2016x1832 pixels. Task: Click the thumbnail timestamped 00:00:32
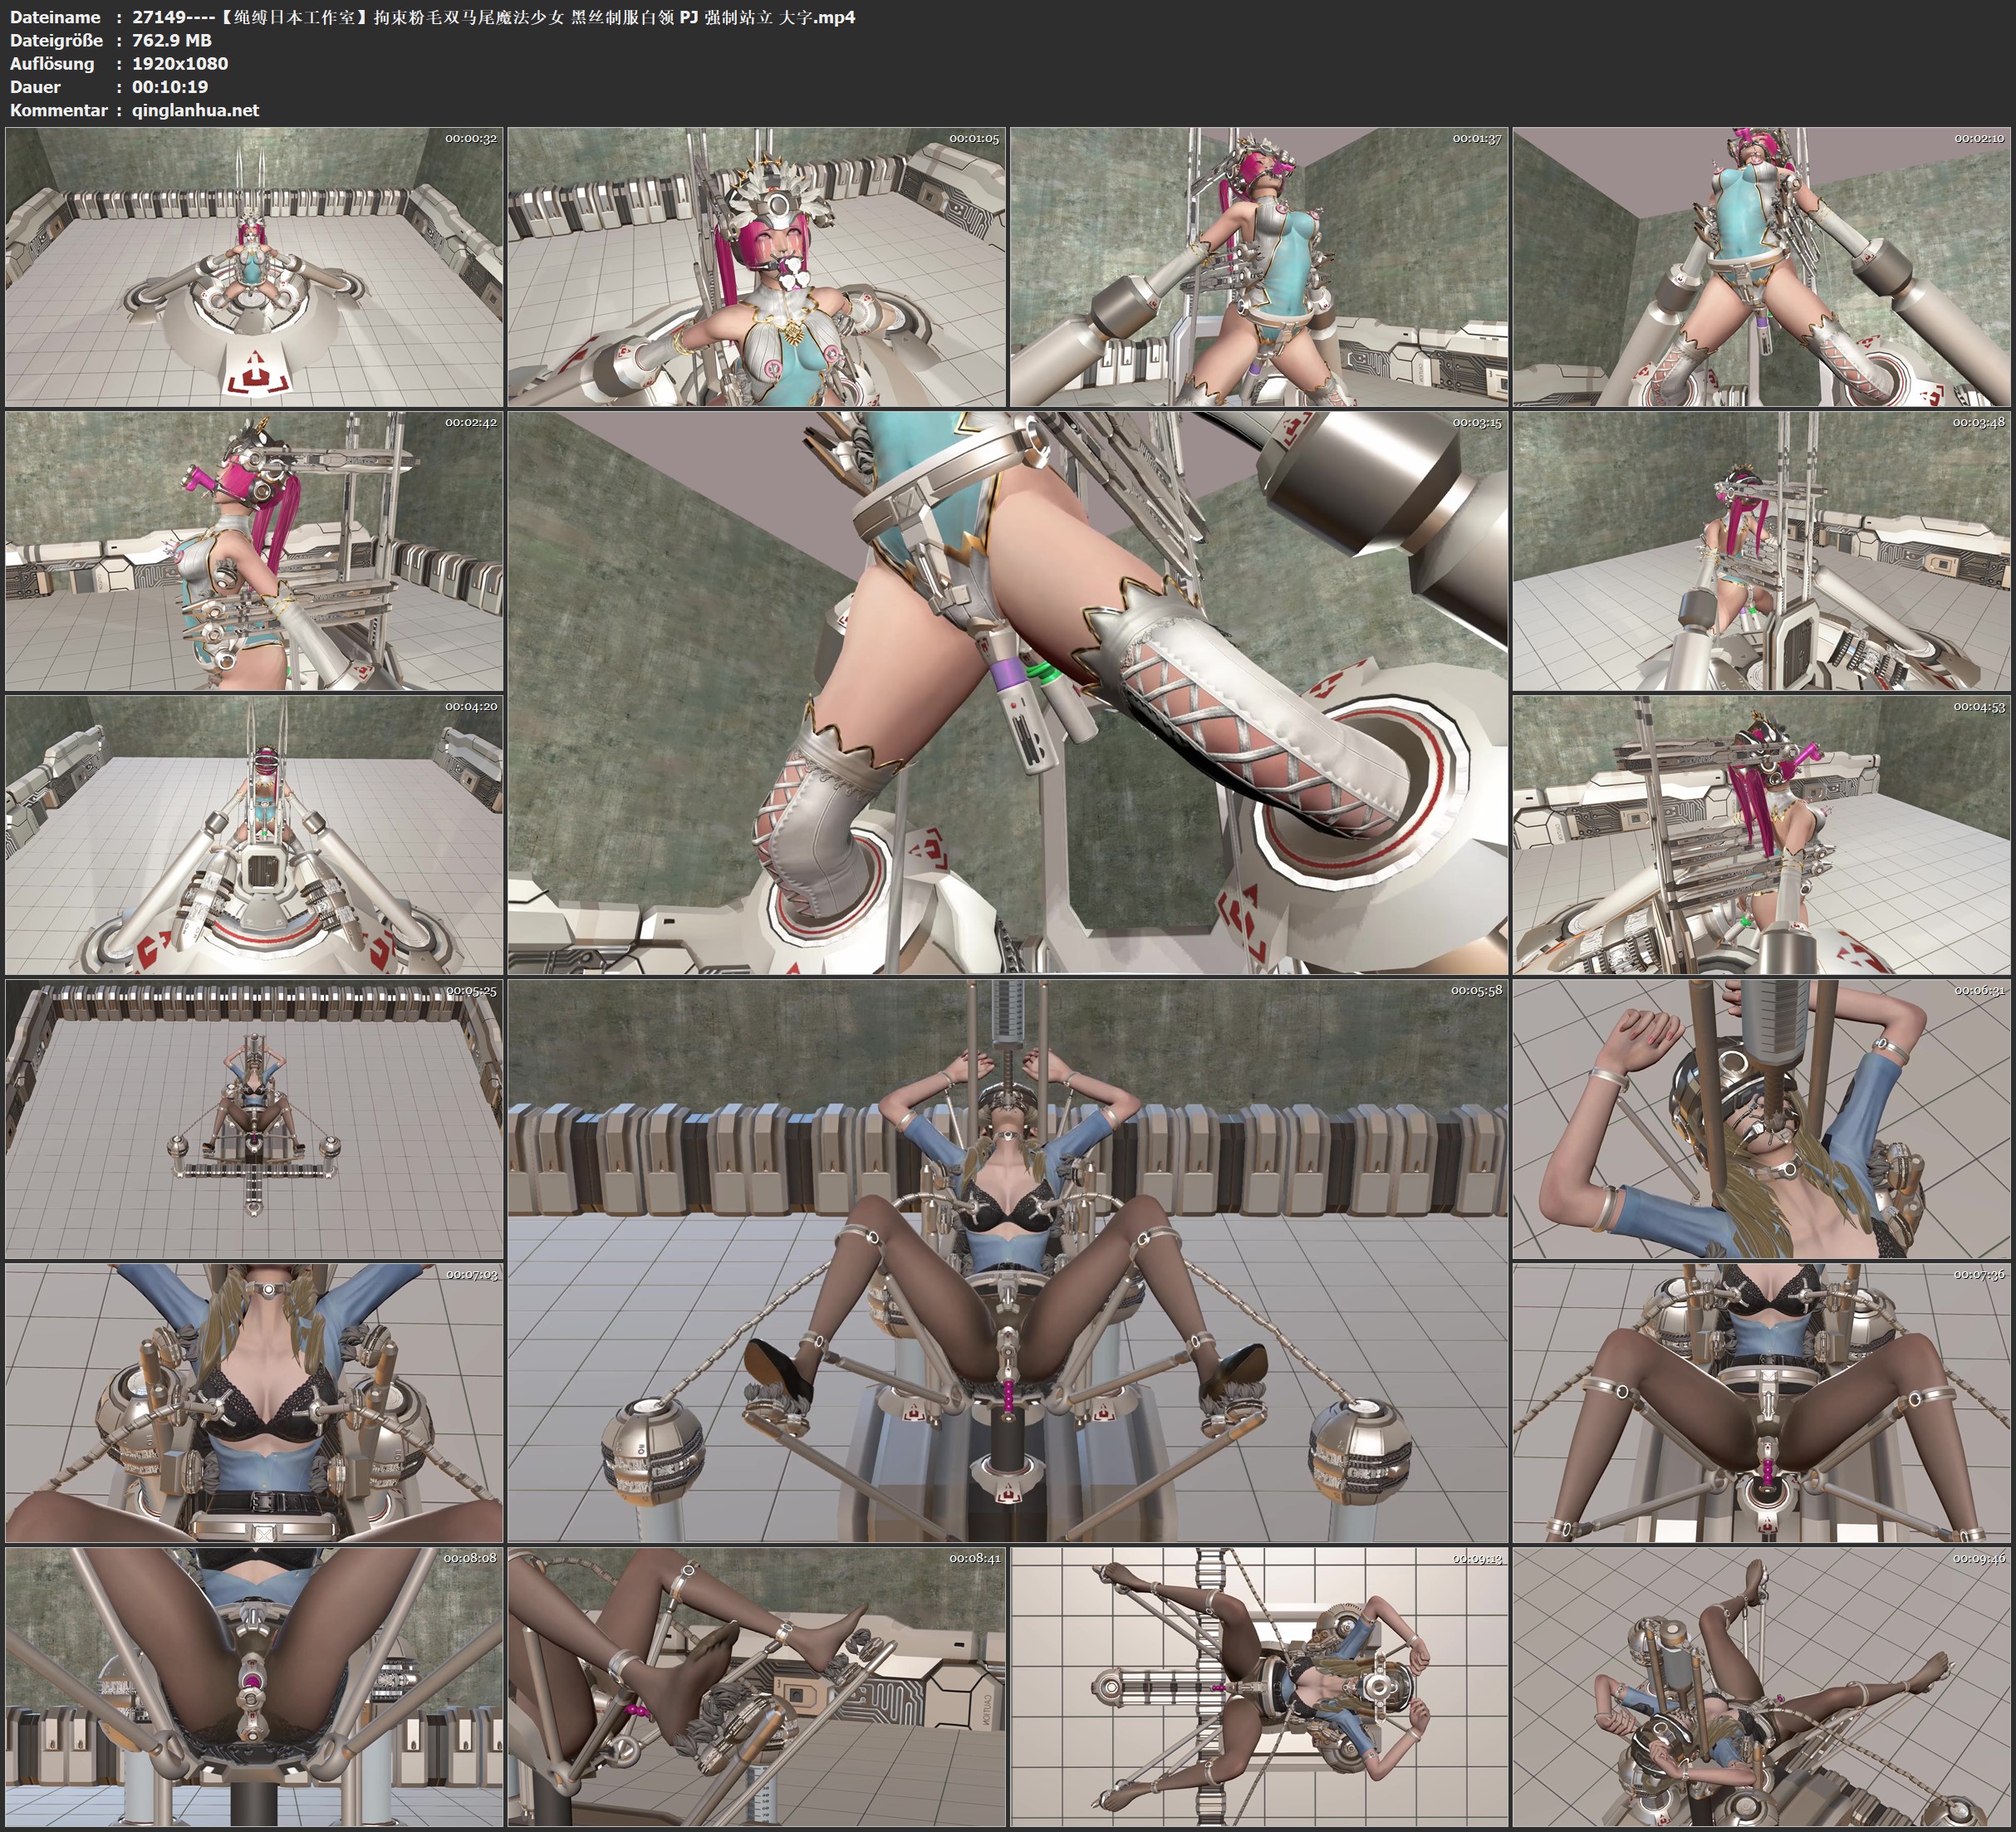[x=254, y=266]
